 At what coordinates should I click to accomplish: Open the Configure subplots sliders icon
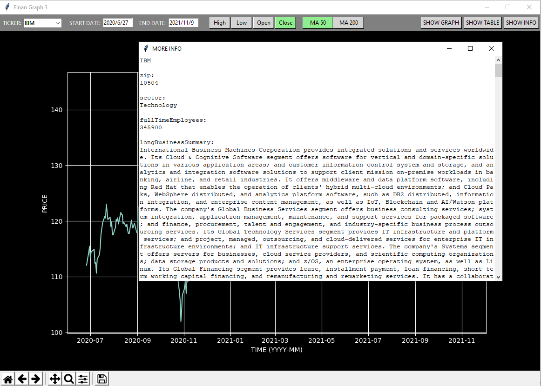(83, 379)
